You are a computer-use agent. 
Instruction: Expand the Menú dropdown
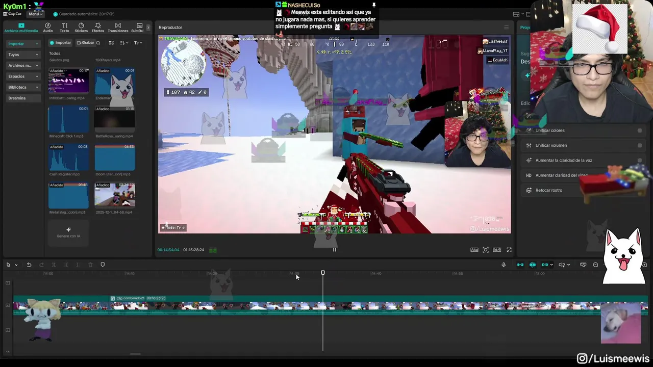pyautogui.click(x=35, y=14)
